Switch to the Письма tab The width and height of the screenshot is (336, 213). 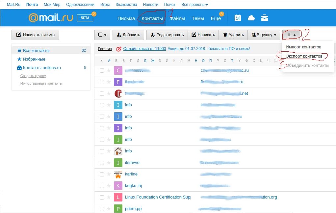126,18
